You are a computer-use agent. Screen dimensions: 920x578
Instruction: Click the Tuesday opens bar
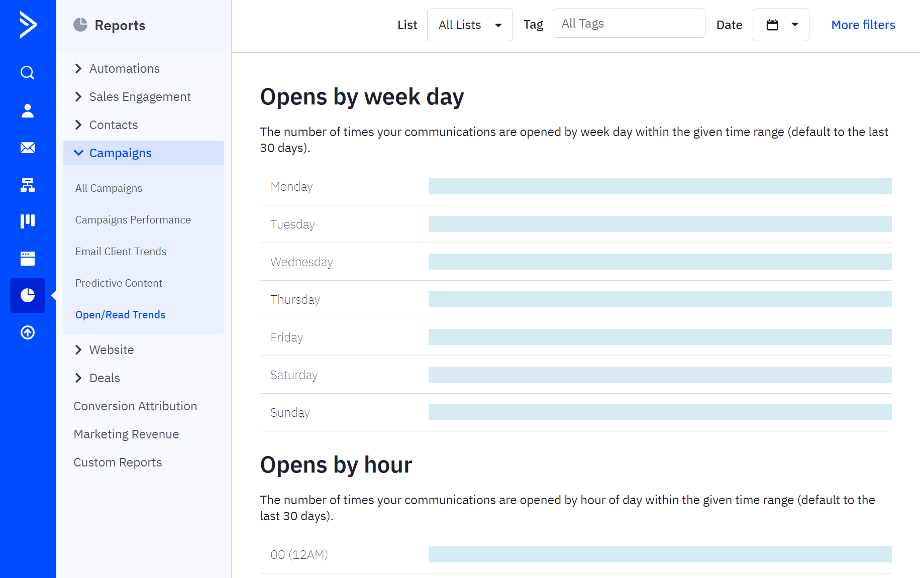click(x=660, y=224)
